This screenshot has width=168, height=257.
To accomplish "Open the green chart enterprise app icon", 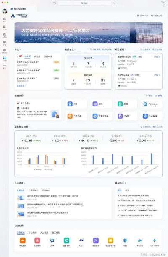I will pyautogui.click(x=66, y=241).
